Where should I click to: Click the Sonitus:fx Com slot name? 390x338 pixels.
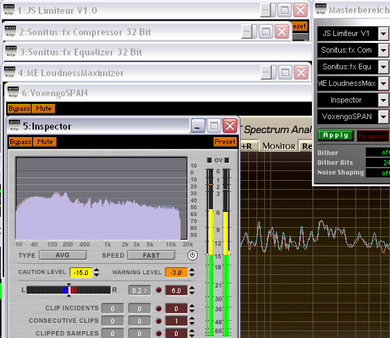pyautogui.click(x=347, y=51)
